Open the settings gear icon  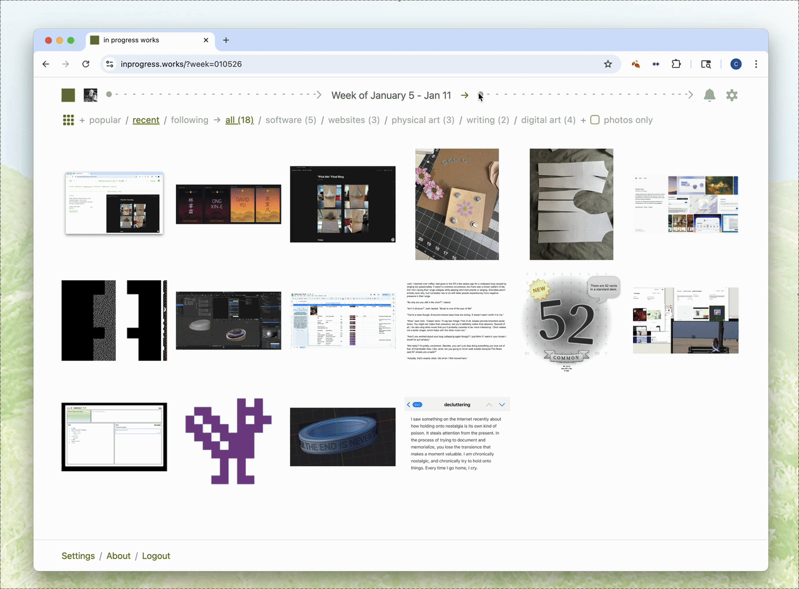pos(732,95)
